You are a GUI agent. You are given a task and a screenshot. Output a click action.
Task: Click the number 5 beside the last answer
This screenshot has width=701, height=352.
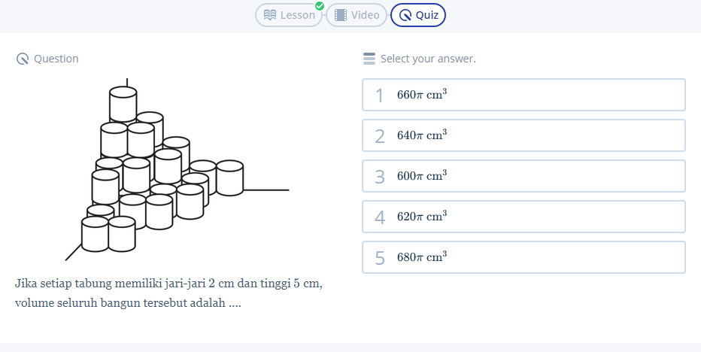coord(380,258)
